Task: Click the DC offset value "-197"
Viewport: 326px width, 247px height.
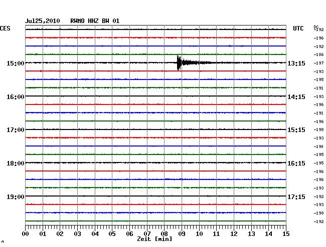Action: click(318, 63)
